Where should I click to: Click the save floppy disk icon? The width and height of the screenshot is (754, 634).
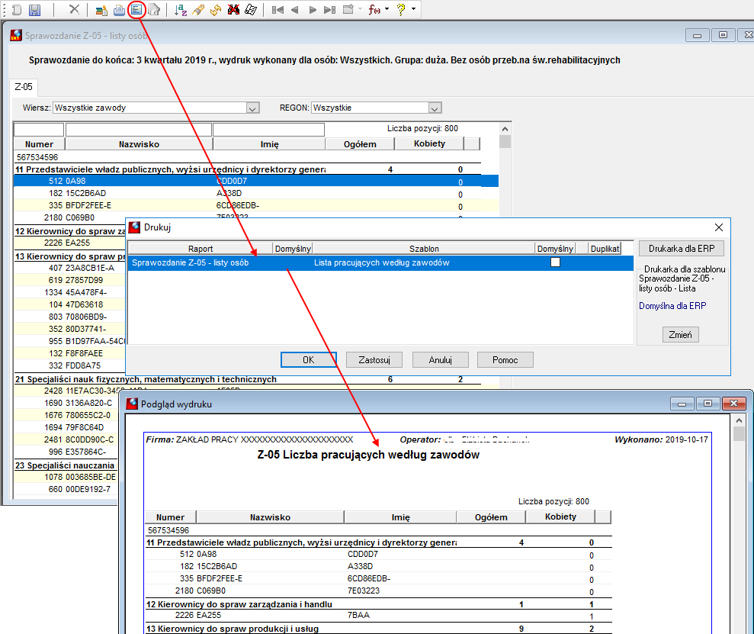click(34, 10)
